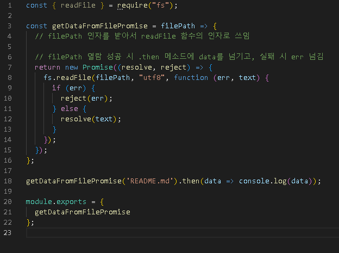The image size is (339, 253).
Task: Click getDataFromFilePromise export on line 21
Action: pos(83,212)
